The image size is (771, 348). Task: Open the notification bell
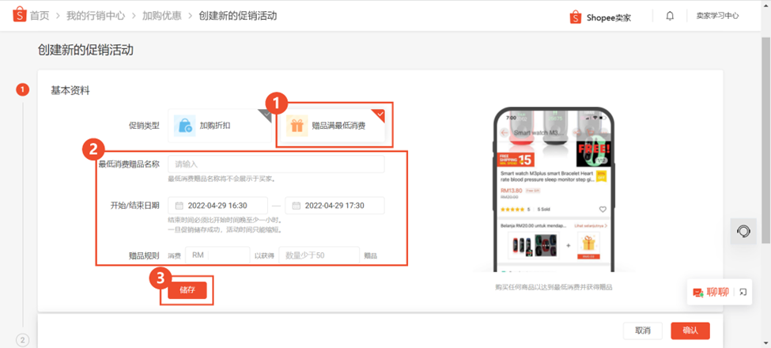(x=670, y=16)
